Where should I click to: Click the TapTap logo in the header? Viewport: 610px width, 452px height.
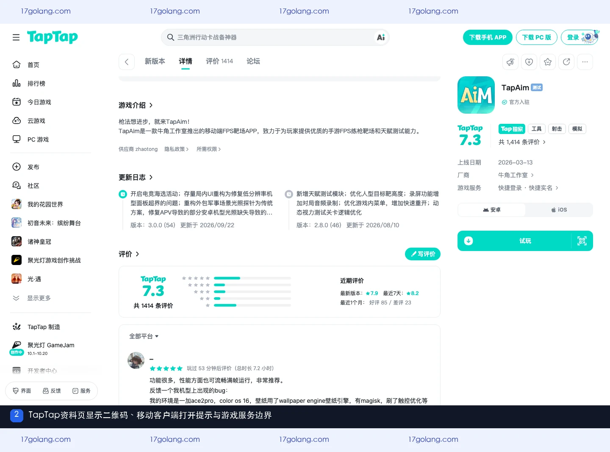pyautogui.click(x=53, y=37)
